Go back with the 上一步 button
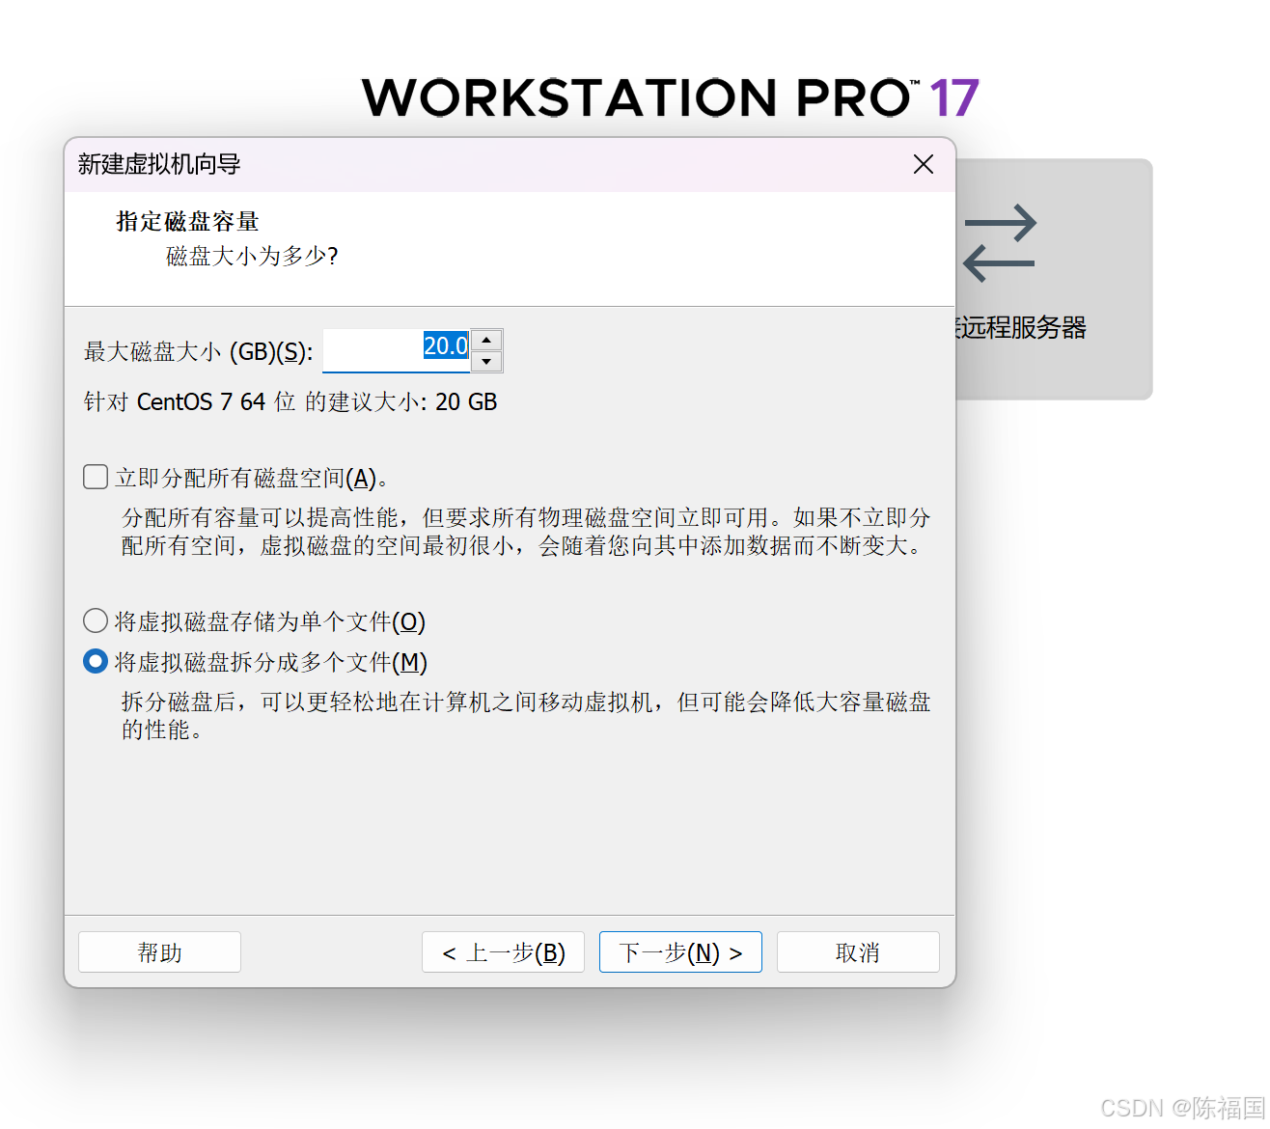The height and width of the screenshot is (1129, 1270). click(x=503, y=952)
